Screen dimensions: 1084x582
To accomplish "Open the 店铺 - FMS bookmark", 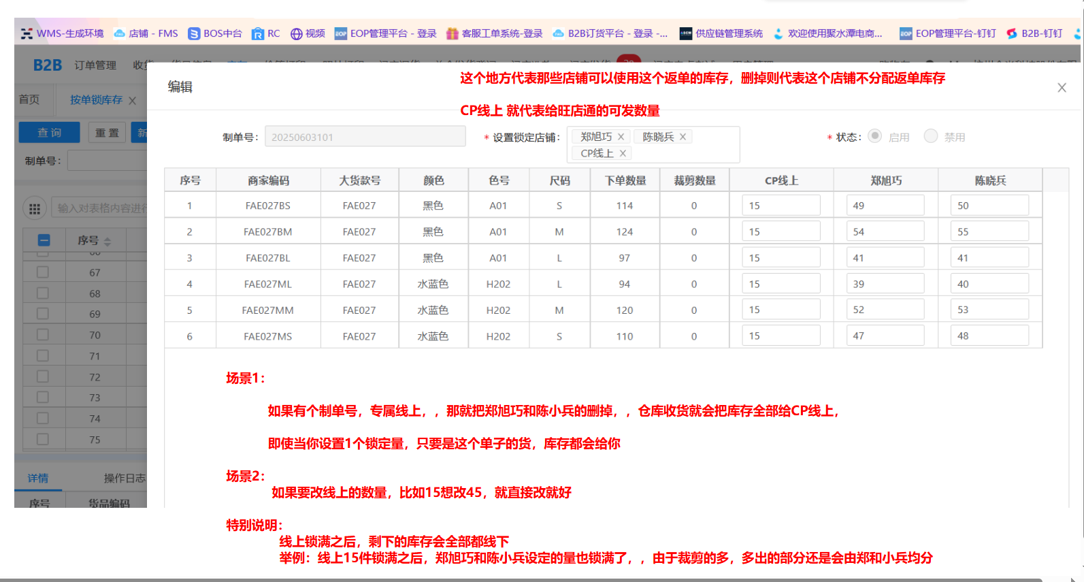I will [146, 33].
